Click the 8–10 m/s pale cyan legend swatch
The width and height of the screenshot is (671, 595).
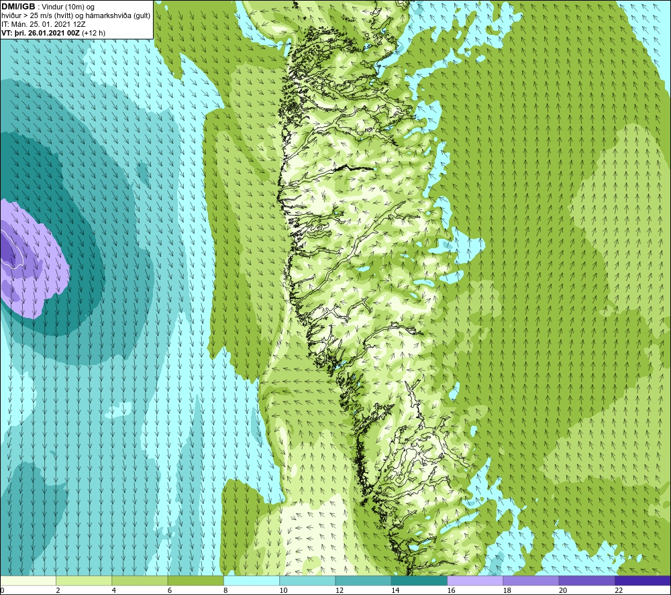(252, 580)
